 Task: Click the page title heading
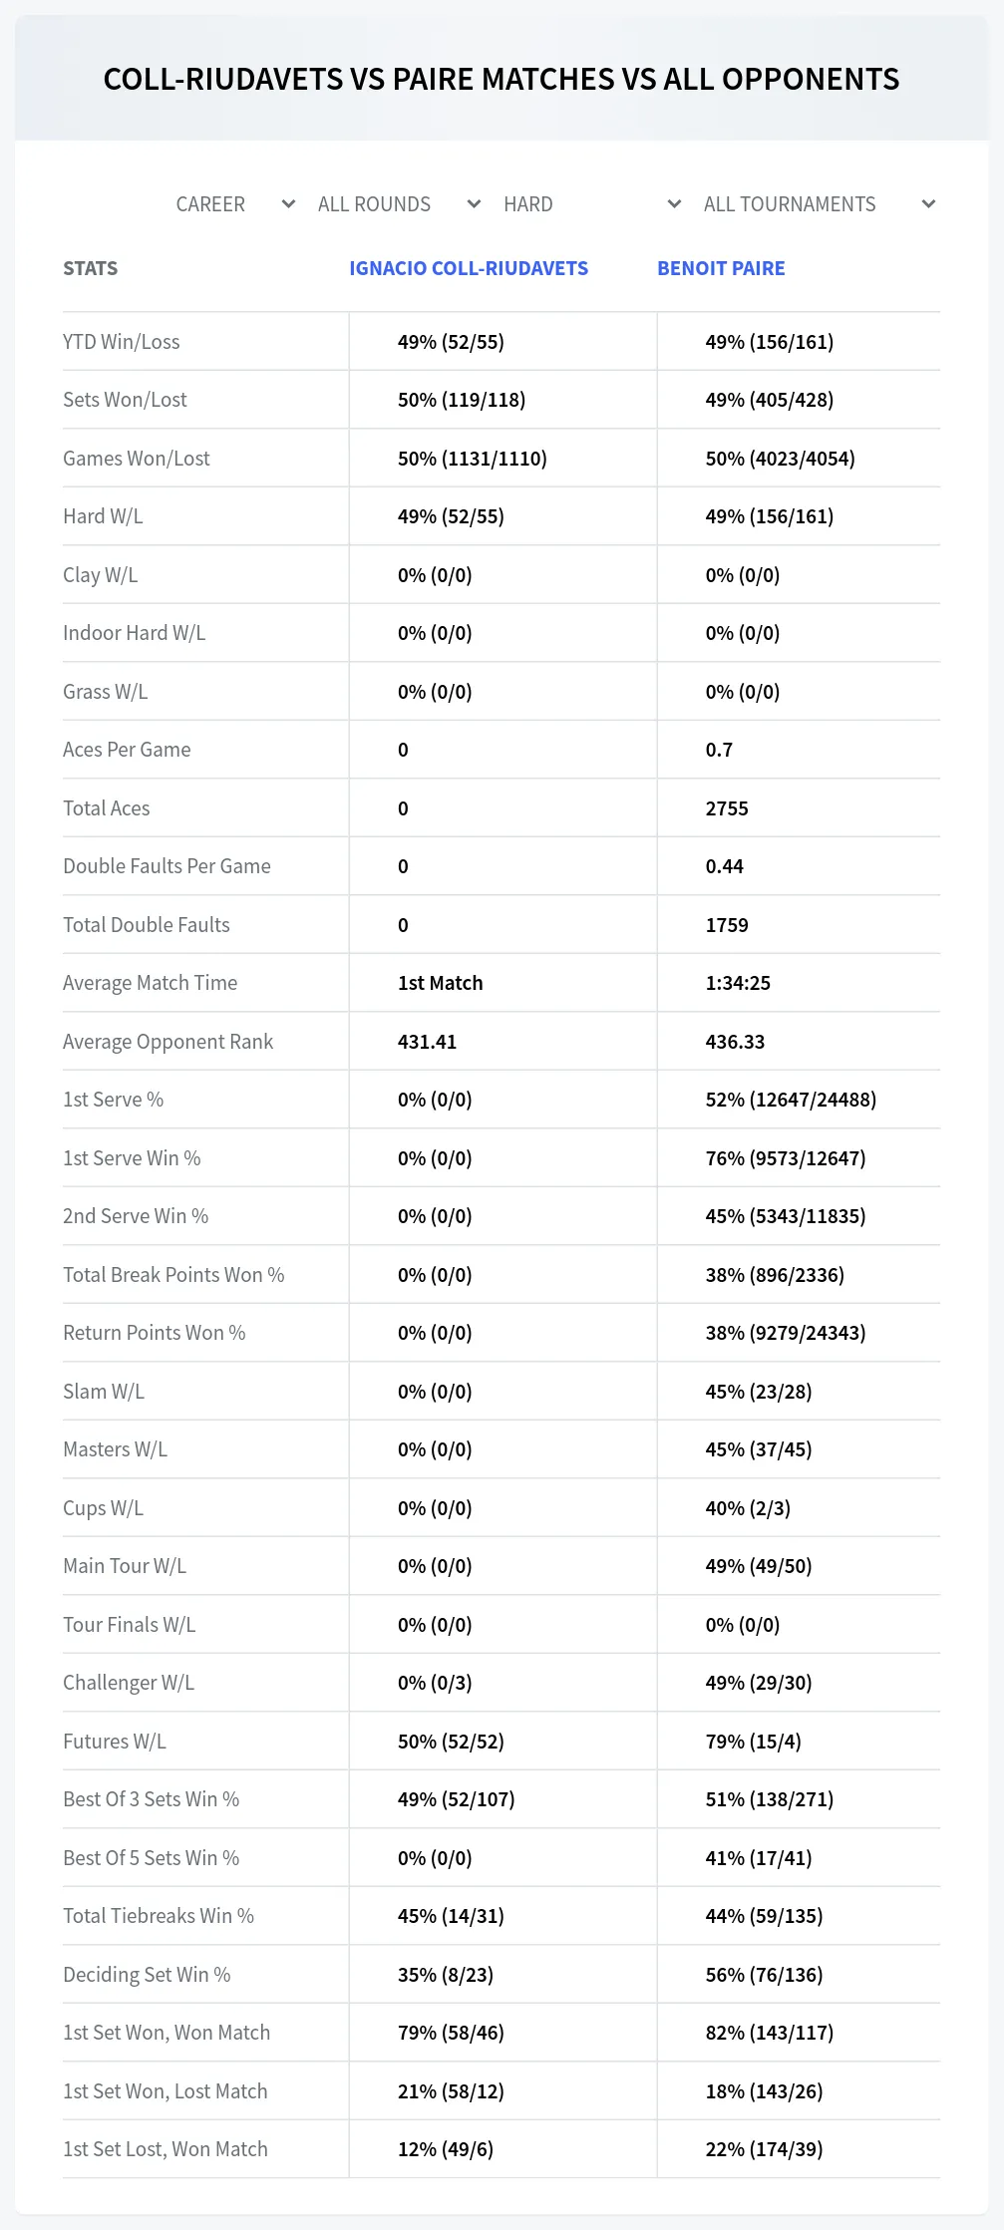[x=502, y=79]
